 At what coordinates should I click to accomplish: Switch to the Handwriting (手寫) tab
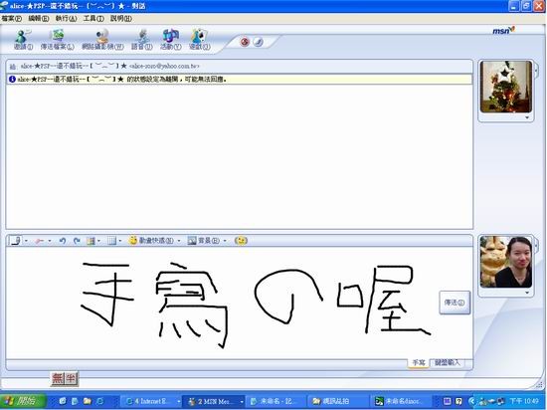pyautogui.click(x=419, y=363)
